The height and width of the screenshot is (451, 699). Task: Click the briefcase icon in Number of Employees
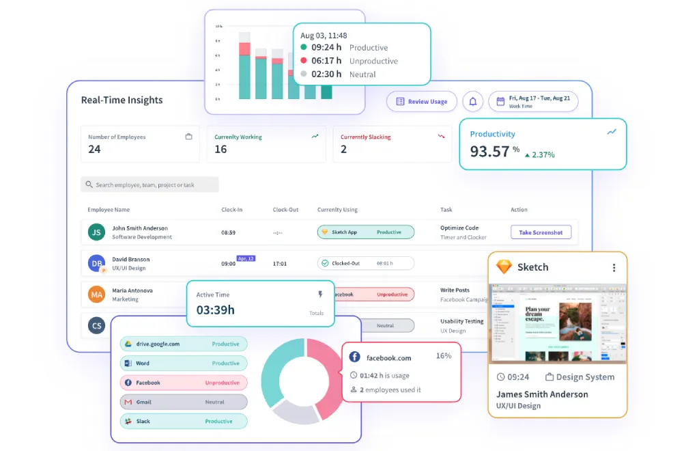point(189,137)
